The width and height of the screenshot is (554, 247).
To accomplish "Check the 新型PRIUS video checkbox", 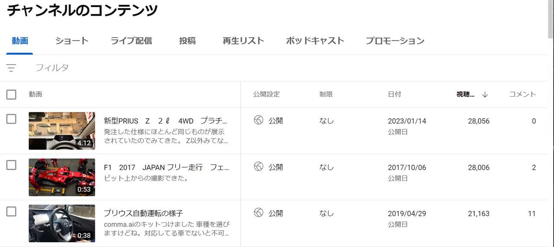I will point(11,119).
